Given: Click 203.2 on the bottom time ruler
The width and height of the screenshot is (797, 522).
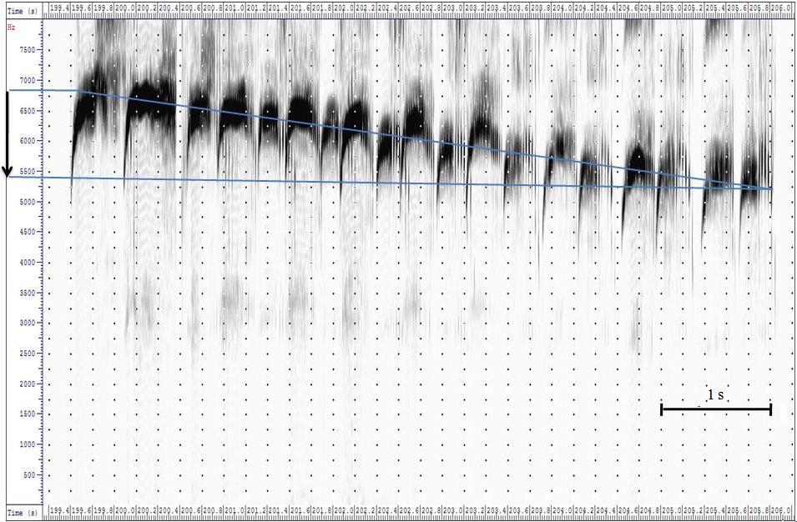Looking at the screenshot, I should (x=474, y=512).
